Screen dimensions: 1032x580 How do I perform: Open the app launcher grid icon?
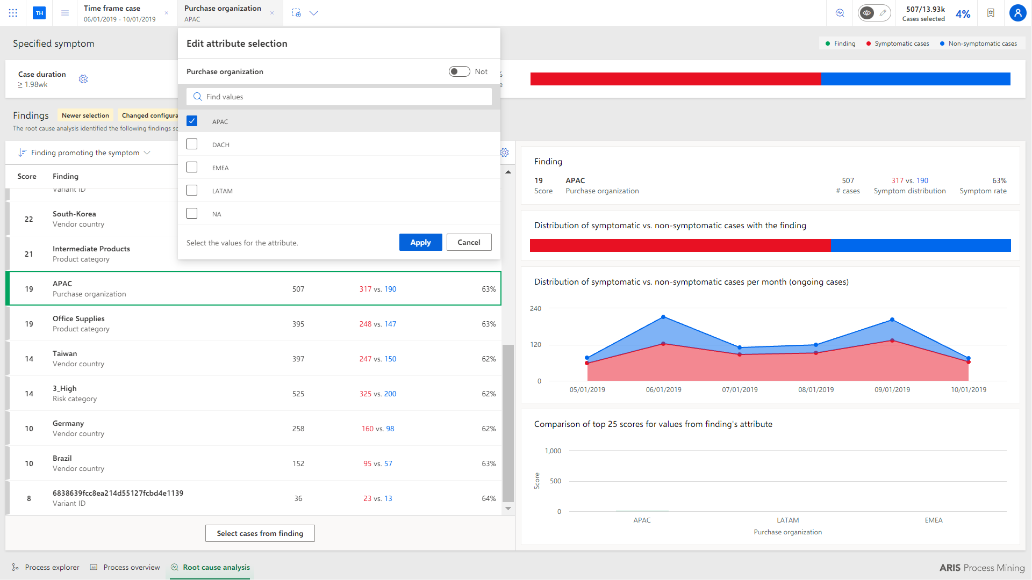coord(13,13)
